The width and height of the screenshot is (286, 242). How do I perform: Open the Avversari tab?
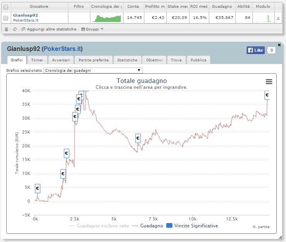point(61,60)
